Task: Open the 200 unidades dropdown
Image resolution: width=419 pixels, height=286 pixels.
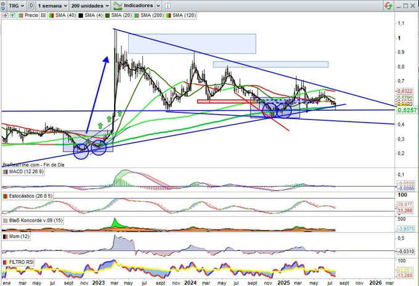Action: [x=90, y=6]
